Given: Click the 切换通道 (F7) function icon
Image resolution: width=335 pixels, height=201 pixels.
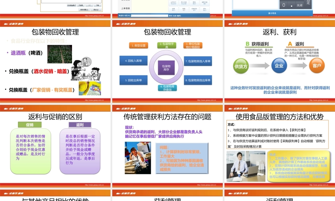Looking at the screenshot, I should pyautogui.click(x=194, y=9).
